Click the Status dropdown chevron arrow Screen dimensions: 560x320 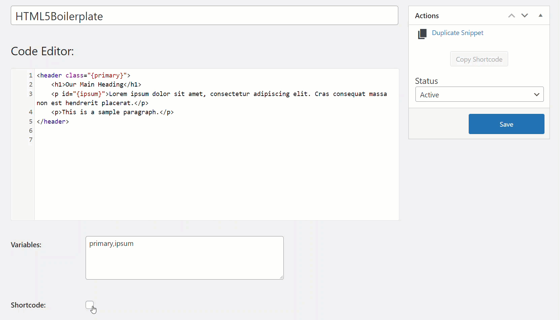pos(537,95)
